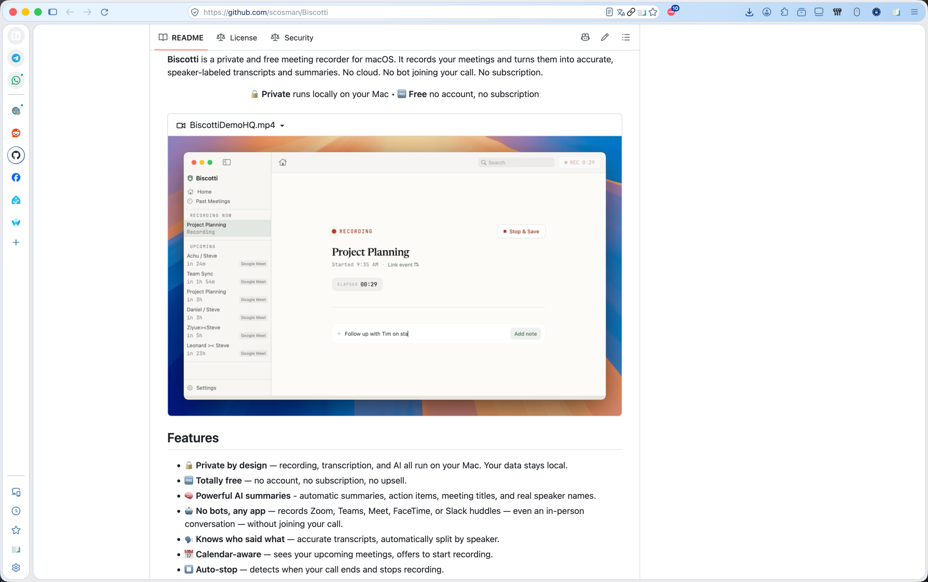Open the browser hamburger application menu
This screenshot has width=928, height=582.
(x=915, y=12)
